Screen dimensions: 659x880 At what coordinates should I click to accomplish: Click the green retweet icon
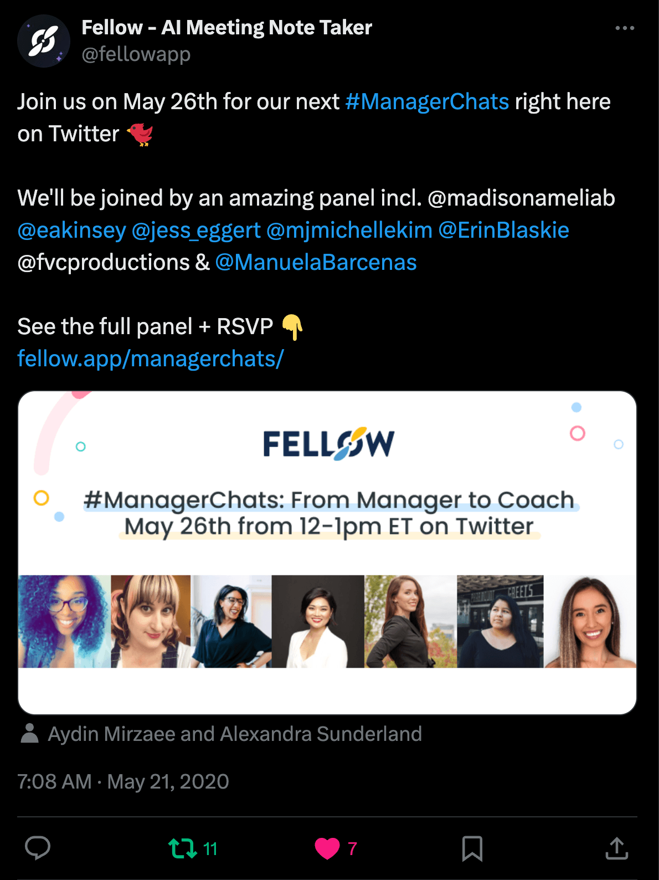182,848
